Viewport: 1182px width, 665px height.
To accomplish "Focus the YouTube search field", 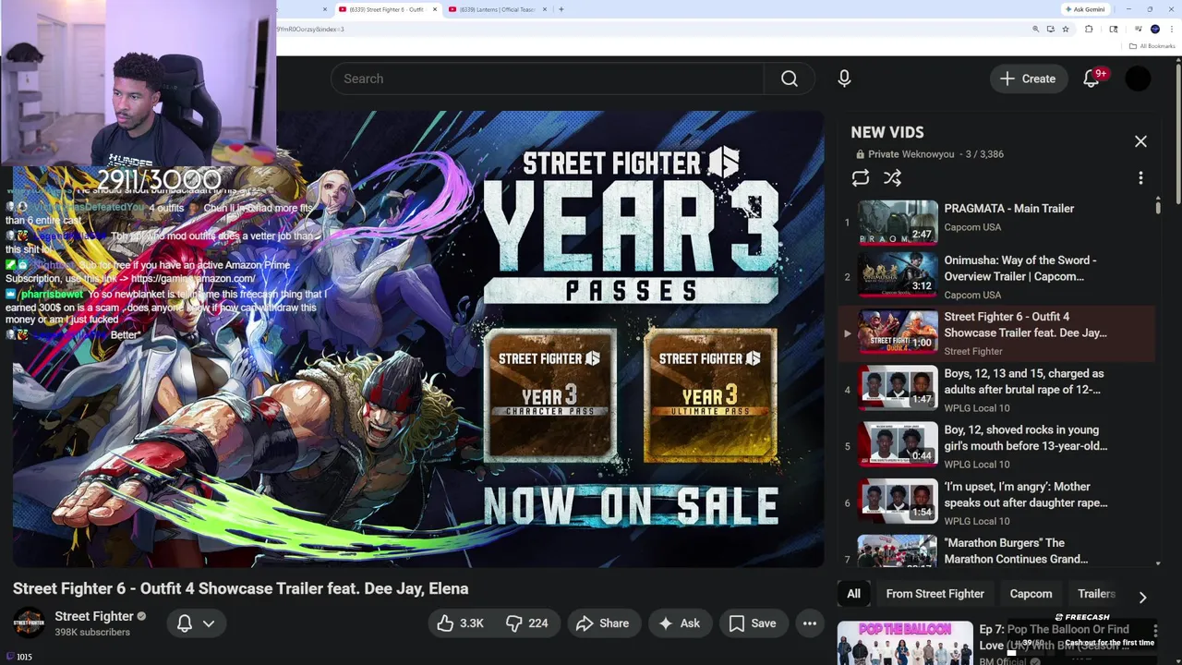I will point(548,79).
